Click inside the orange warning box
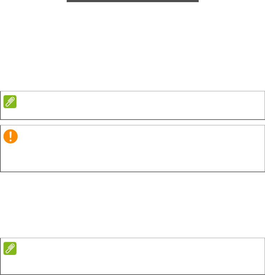 tap(140, 149)
